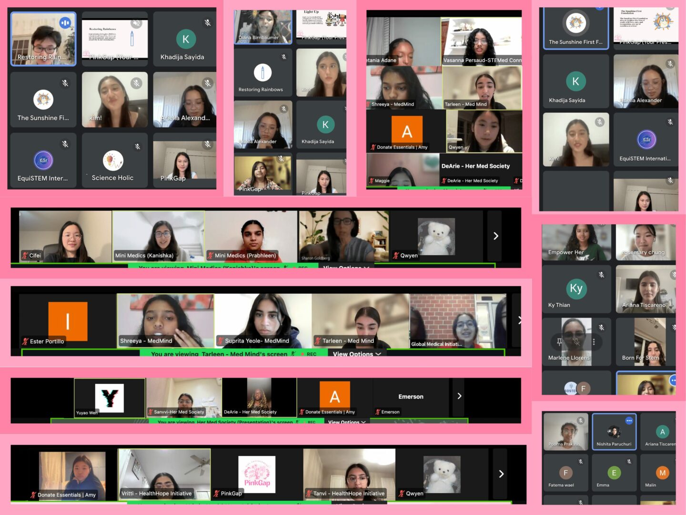Open three-dot more options on Marlene Llorens tile
This screenshot has width=686, height=515.
point(594,341)
